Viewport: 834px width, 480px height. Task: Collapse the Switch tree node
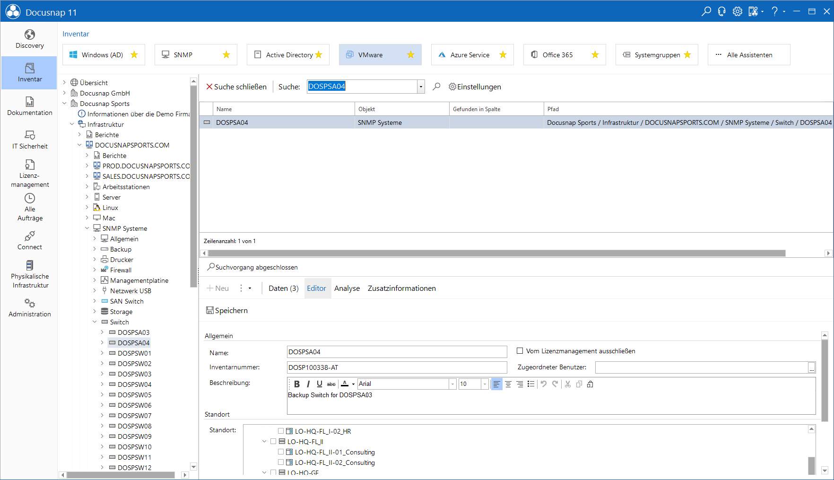pos(95,322)
